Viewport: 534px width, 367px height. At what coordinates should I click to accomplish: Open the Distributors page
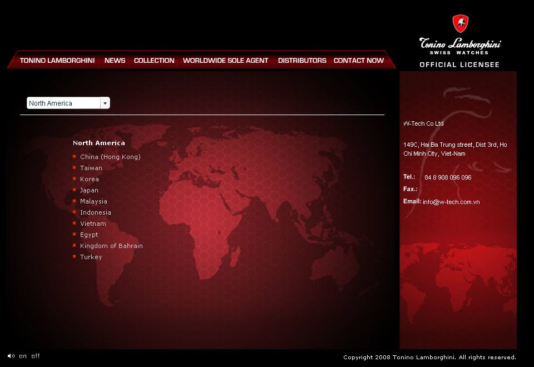pos(302,60)
